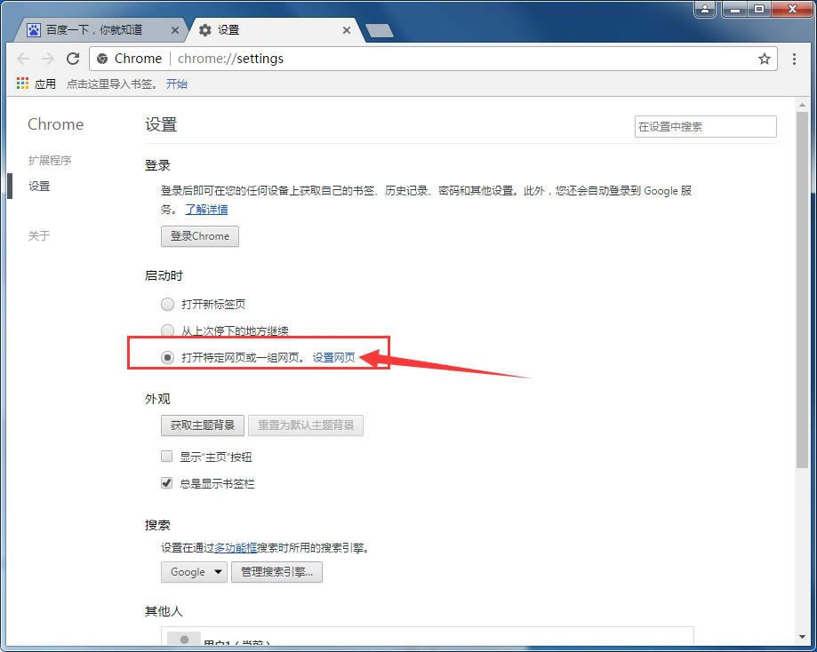Viewport: 817px width, 652px height.
Task: Select 设置 in the sidebar
Action: click(x=39, y=186)
